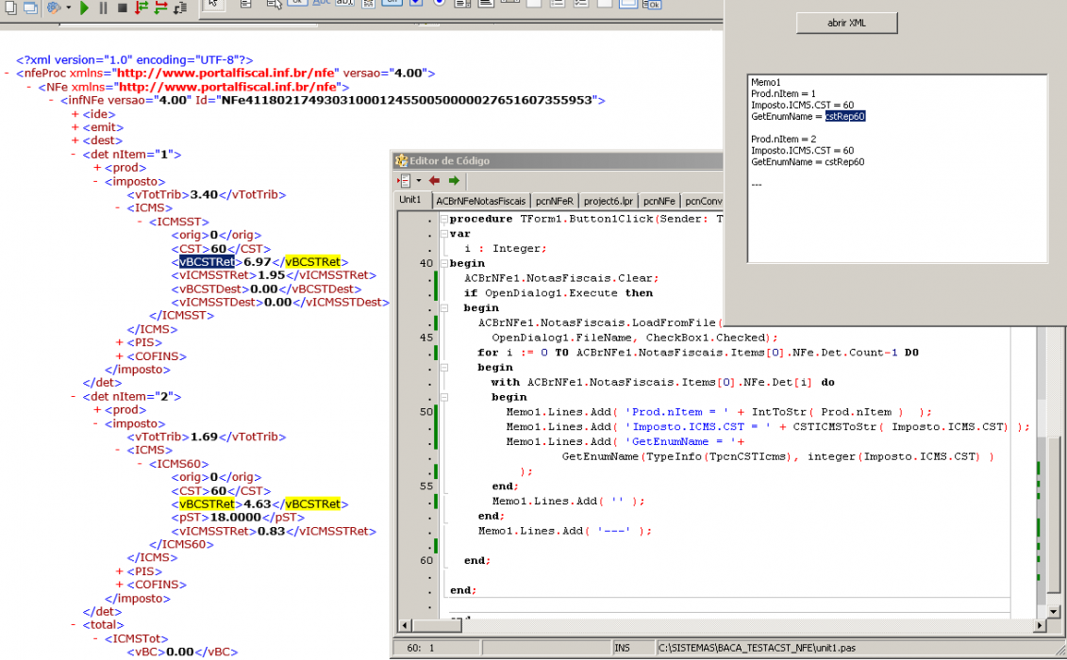Click code line 'ACBrNFe1.NotasFiscais.Clear;'

(561, 278)
